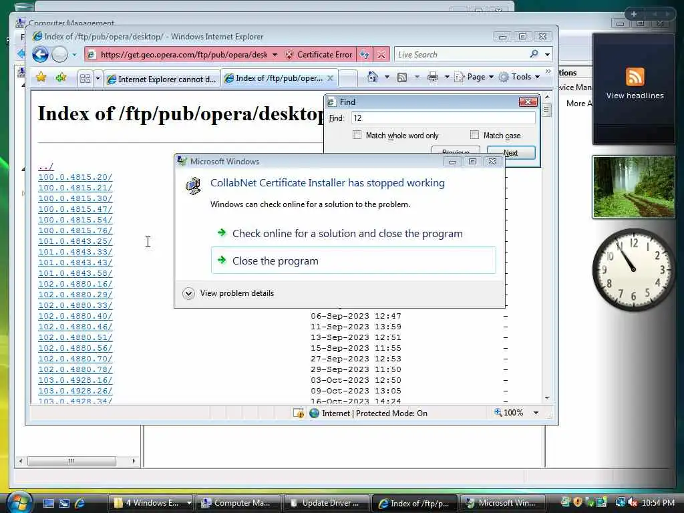Click the 100% zoom level button
Image resolution: width=684 pixels, height=513 pixels.
coord(508,413)
